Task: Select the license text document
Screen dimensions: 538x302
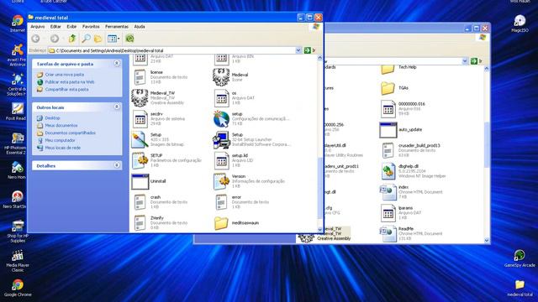Action: 161,77
